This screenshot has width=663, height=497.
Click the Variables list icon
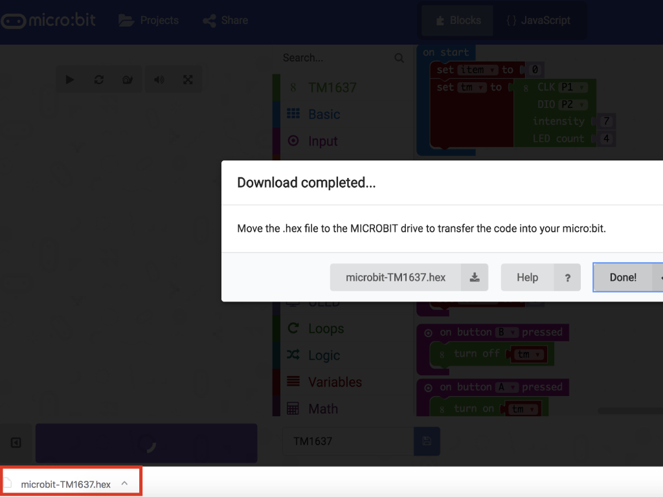[293, 381]
